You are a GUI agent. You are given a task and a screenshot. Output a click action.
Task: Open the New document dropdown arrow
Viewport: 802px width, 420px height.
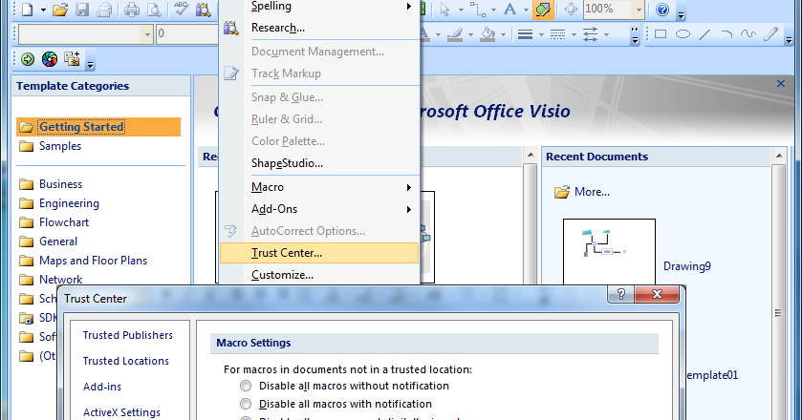(42, 10)
